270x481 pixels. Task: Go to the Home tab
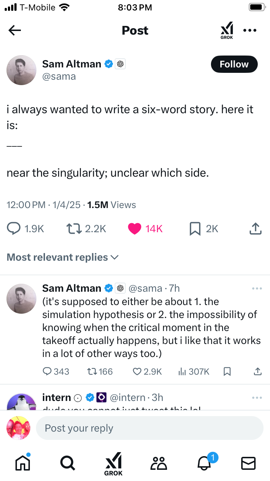22,463
